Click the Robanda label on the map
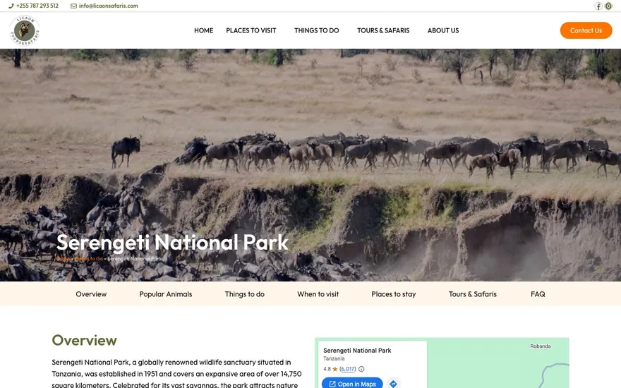The image size is (621, 388). pyautogui.click(x=541, y=346)
